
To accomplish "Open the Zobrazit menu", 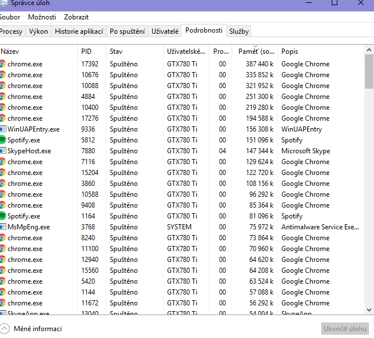I will [x=76, y=17].
